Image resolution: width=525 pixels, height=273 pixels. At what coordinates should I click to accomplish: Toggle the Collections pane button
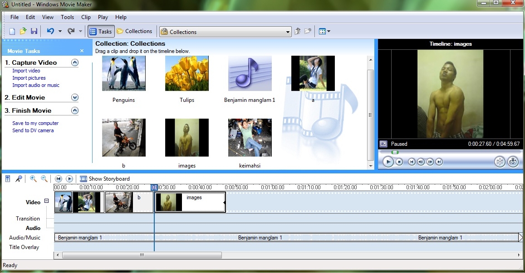[135, 31]
